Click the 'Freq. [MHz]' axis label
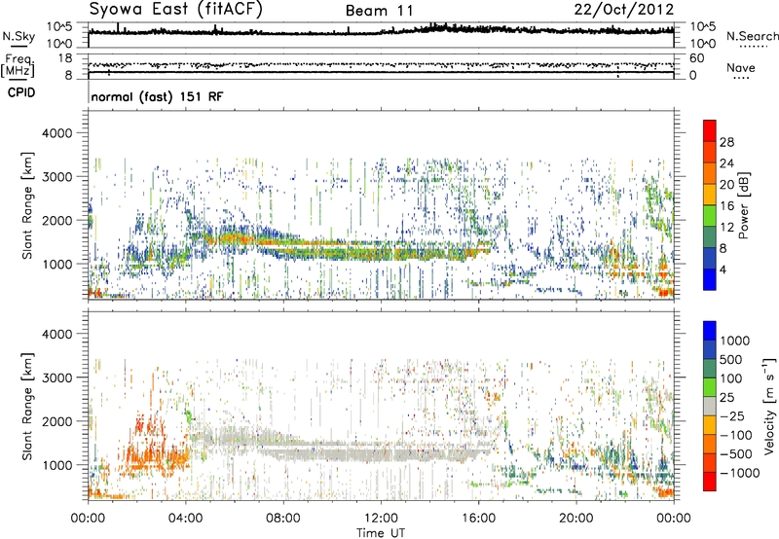Viewport: 779px width, 539px height. pyautogui.click(x=19, y=65)
